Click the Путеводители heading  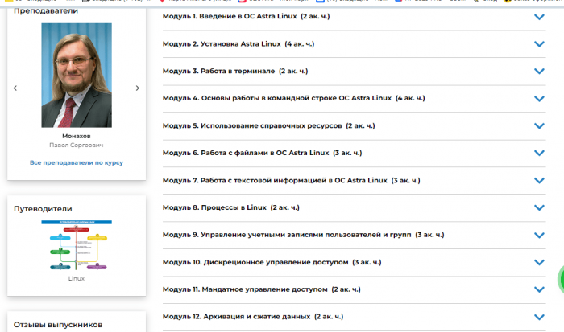pyautogui.click(x=43, y=209)
